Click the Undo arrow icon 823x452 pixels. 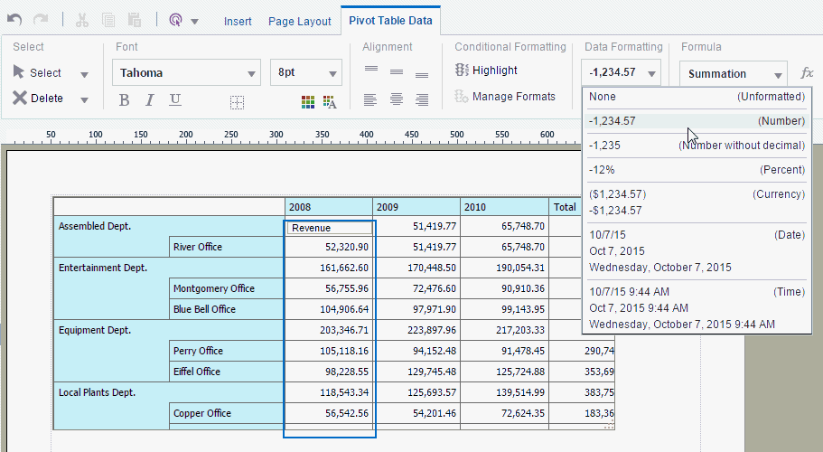click(x=14, y=19)
